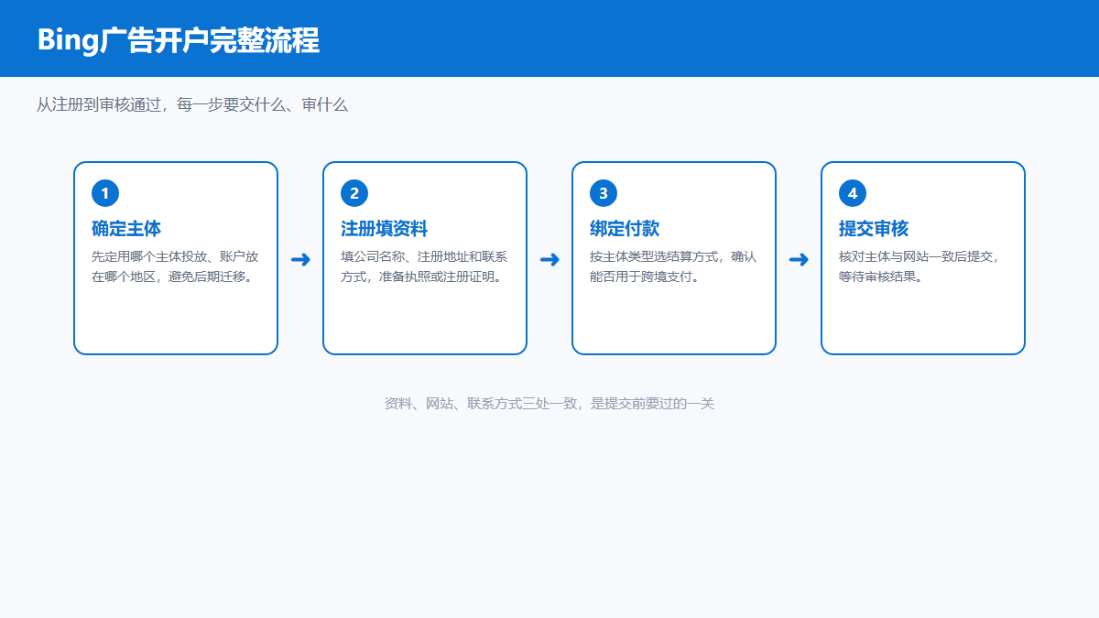The width and height of the screenshot is (1099, 618).
Task: Click the arrow between '注册填资料' and '绑定付款'
Action: [x=549, y=260]
